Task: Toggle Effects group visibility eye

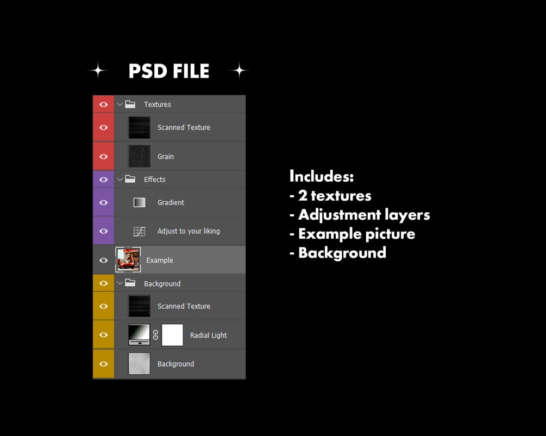Action: coord(103,179)
